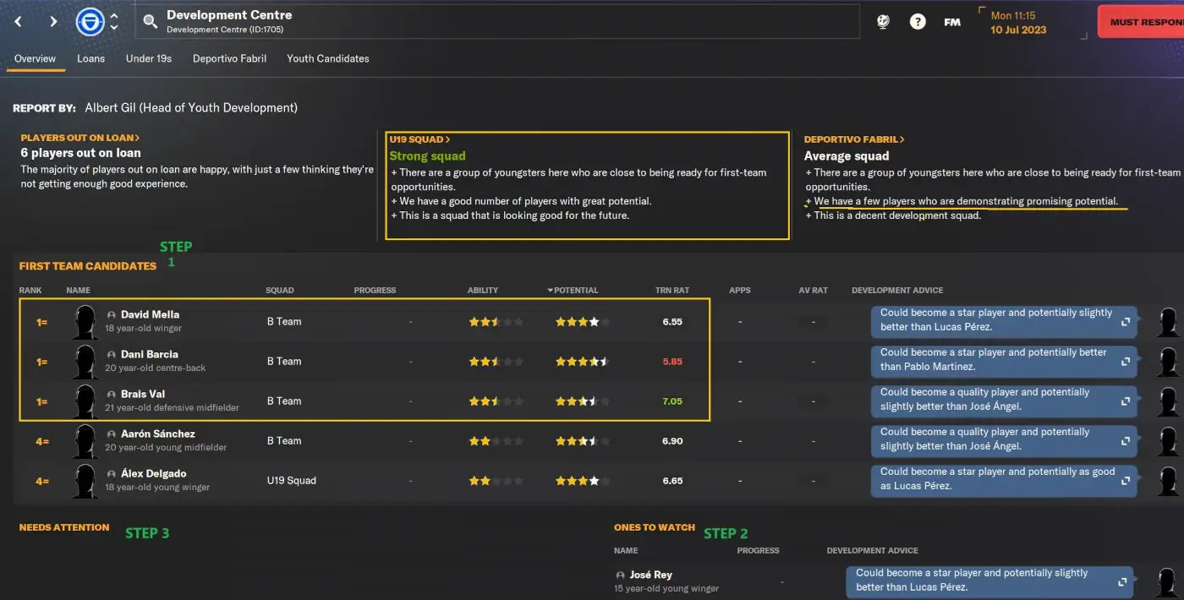Screen dimensions: 1184x600
Task: Expand Álex Delgado's development advice
Action: click(x=1126, y=481)
